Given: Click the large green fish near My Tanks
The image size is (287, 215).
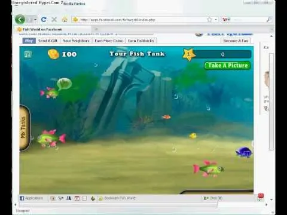Looking at the screenshot, I should (x=51, y=139).
